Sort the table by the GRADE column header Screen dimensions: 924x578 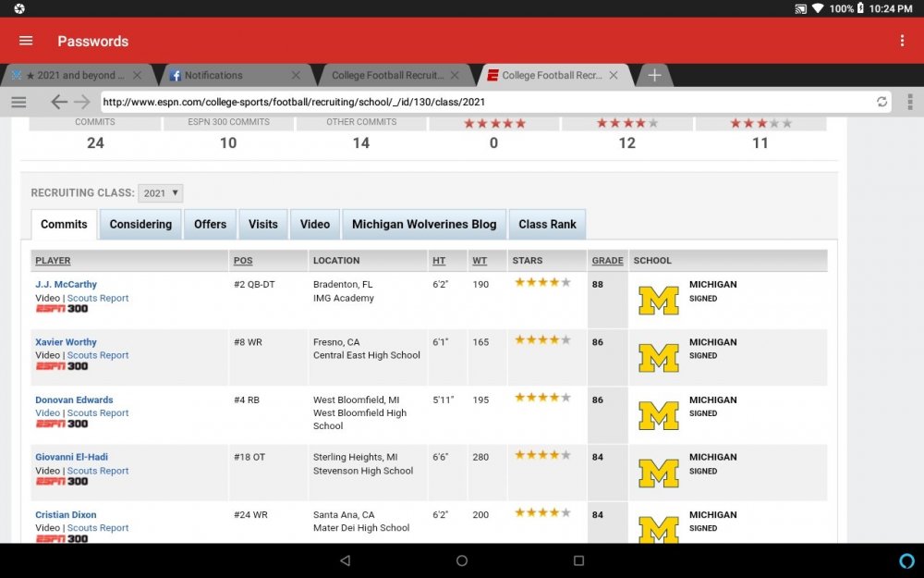608,261
